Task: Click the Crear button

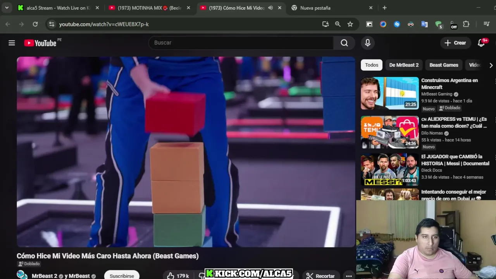Action: [x=455, y=43]
